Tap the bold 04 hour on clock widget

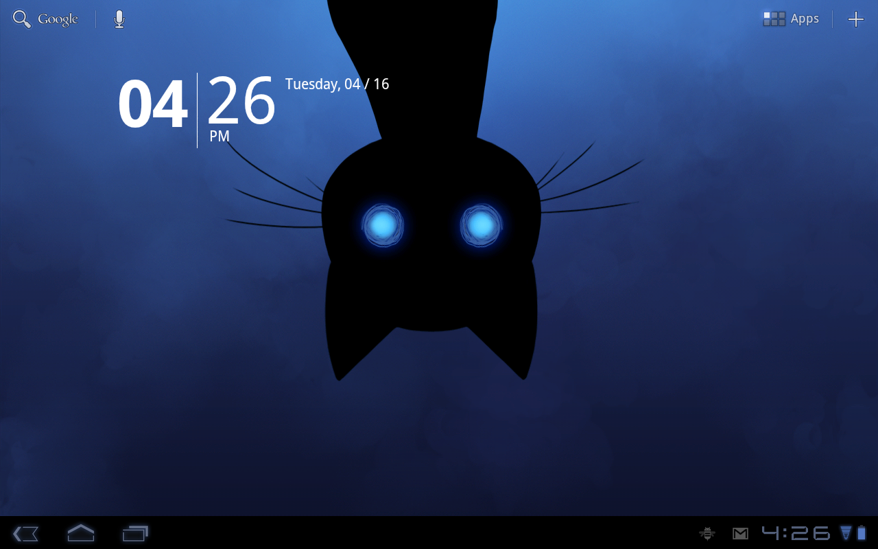pos(152,104)
